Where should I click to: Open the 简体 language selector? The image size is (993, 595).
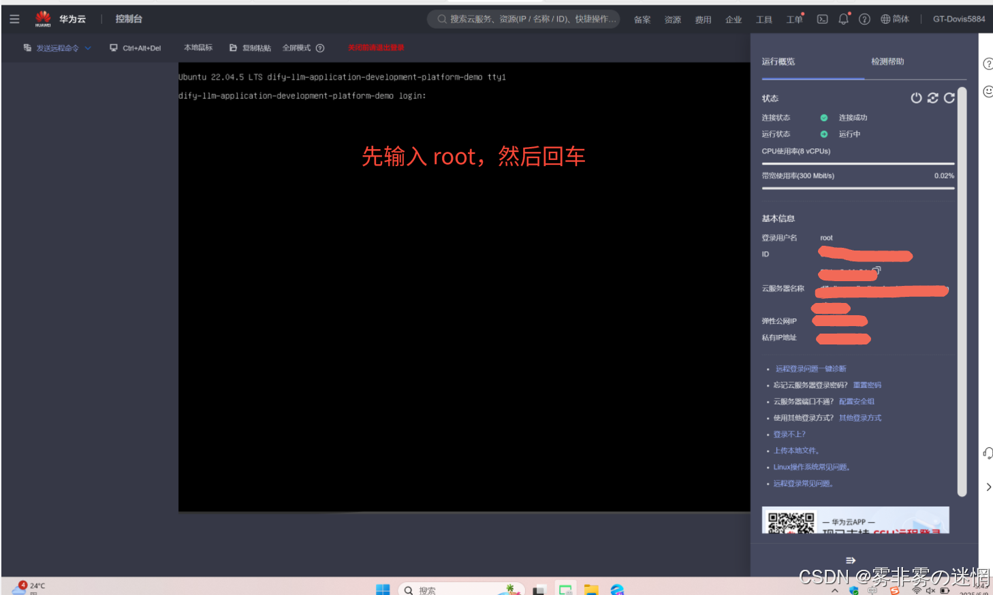pyautogui.click(x=895, y=19)
